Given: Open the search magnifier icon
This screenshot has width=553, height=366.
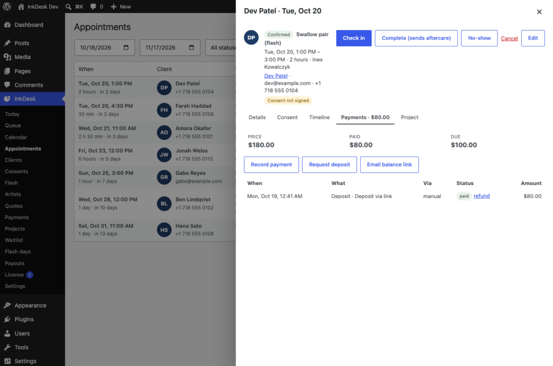Looking at the screenshot, I should click(x=69, y=6).
